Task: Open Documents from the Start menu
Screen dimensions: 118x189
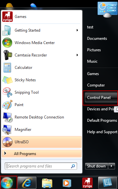Action: 97,39
